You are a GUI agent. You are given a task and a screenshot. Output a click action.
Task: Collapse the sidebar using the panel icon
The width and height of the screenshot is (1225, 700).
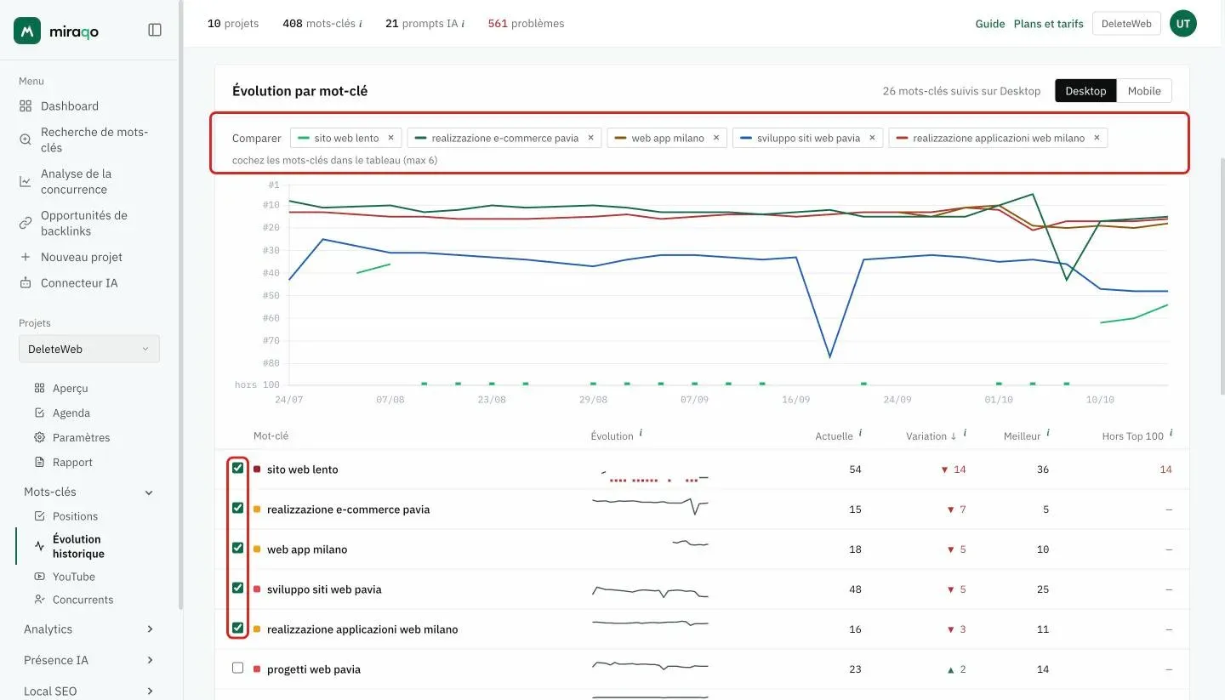point(155,30)
